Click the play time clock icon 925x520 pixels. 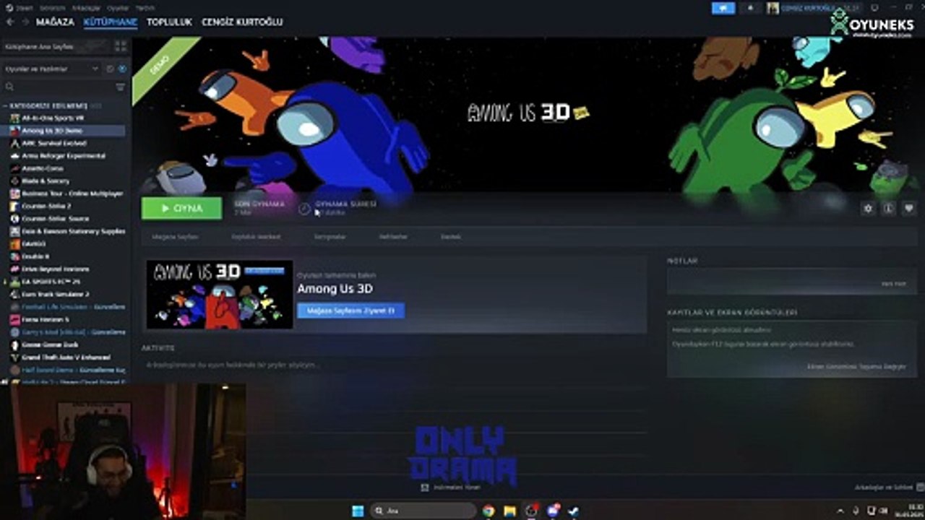(304, 209)
